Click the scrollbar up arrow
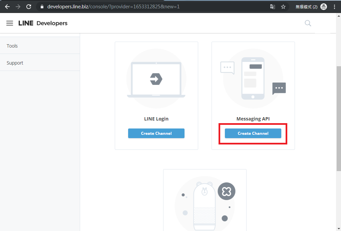Image resolution: width=341 pixels, height=231 pixels. [x=339, y=16]
